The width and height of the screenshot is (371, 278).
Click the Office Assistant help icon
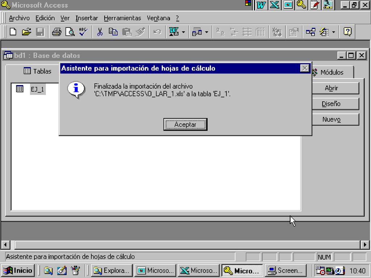point(347,32)
